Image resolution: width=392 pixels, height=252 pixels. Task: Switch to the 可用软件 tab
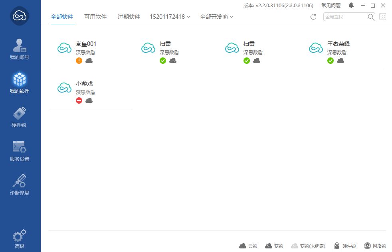click(x=95, y=17)
